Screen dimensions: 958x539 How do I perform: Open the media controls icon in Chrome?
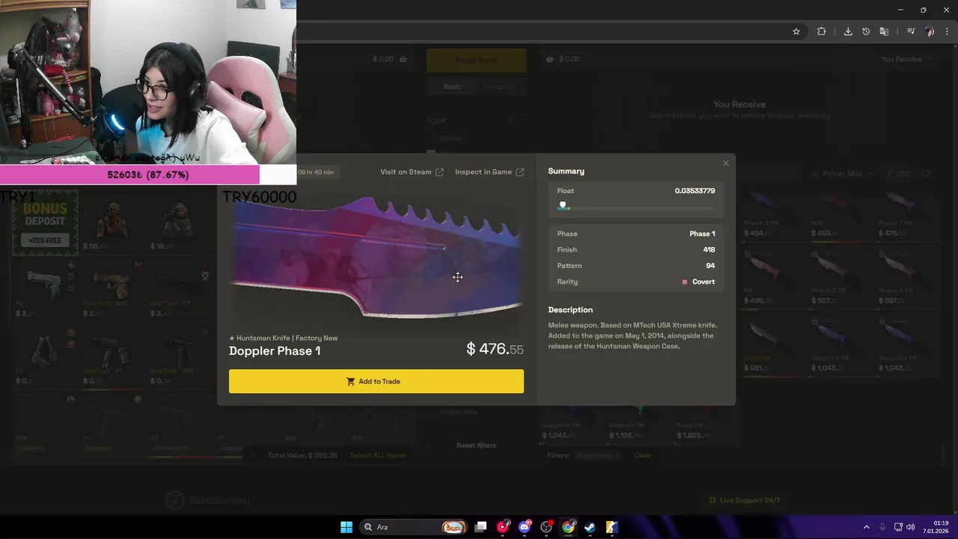(x=911, y=31)
